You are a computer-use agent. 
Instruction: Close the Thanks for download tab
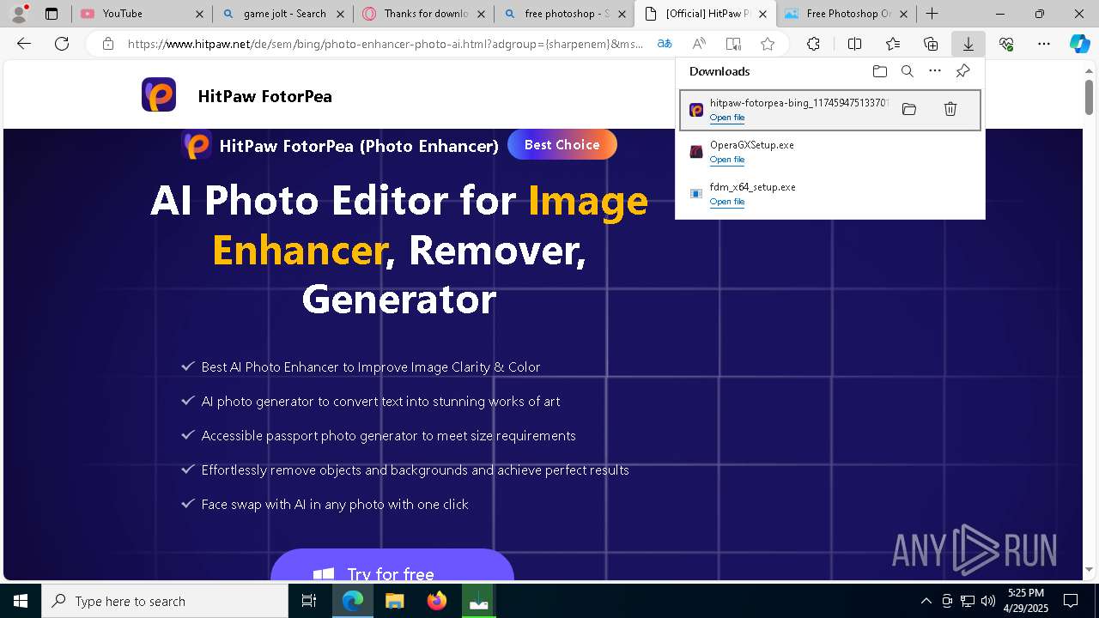pos(482,14)
